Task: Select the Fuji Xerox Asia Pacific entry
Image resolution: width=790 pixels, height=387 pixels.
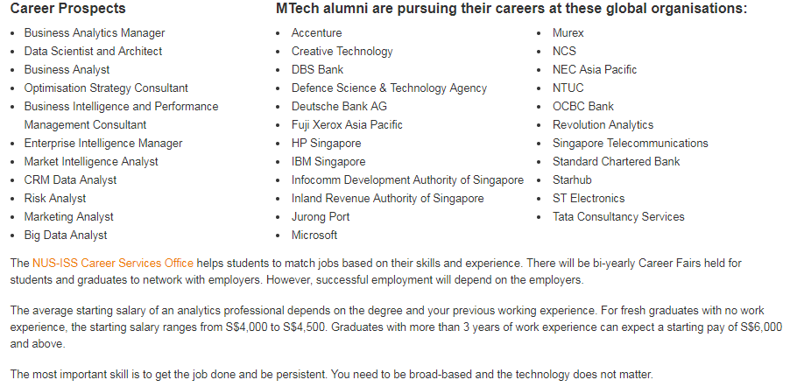Action: (x=347, y=124)
